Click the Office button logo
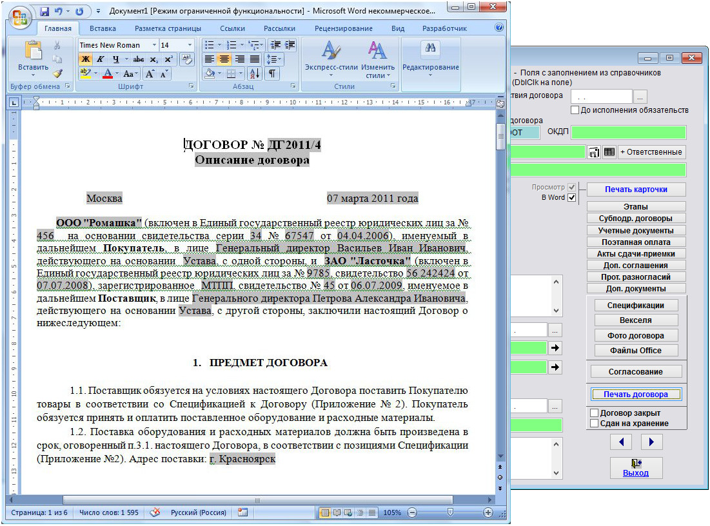This screenshot has height=526, width=710. (x=20, y=18)
